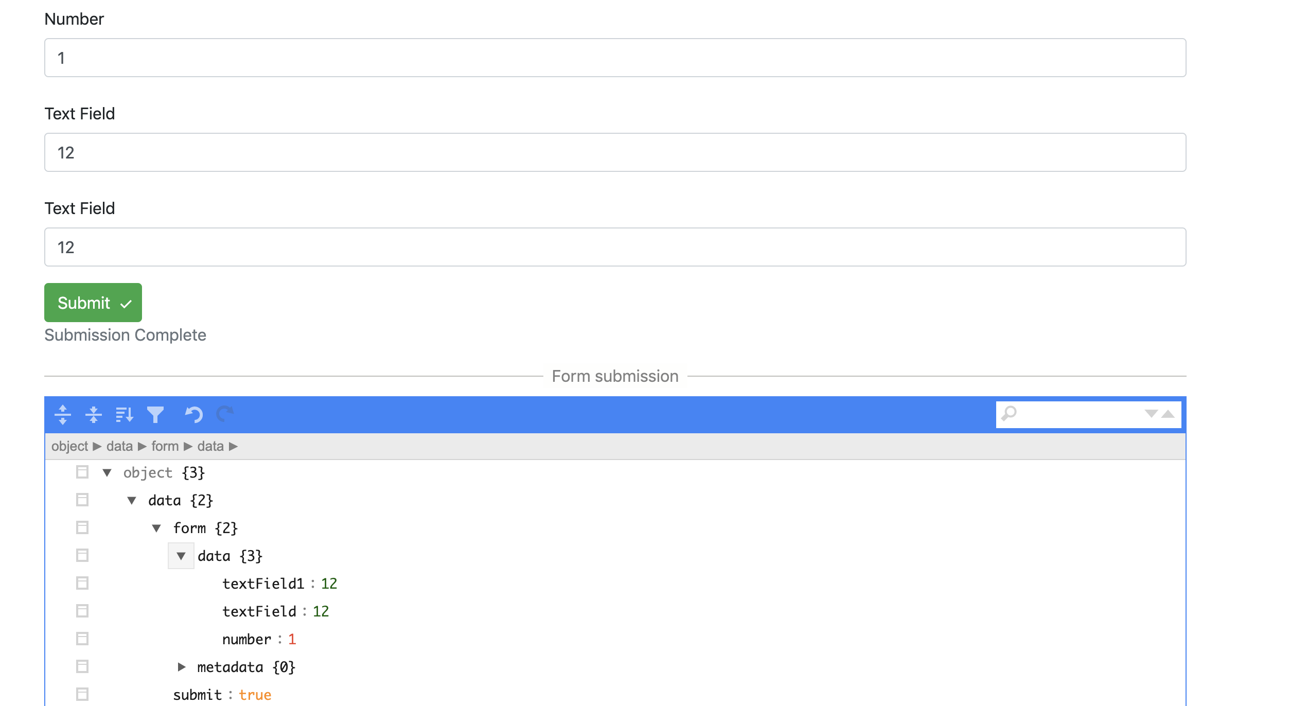Click the redo icon in JSON viewer toolbar
The width and height of the screenshot is (1308, 706).
click(225, 414)
